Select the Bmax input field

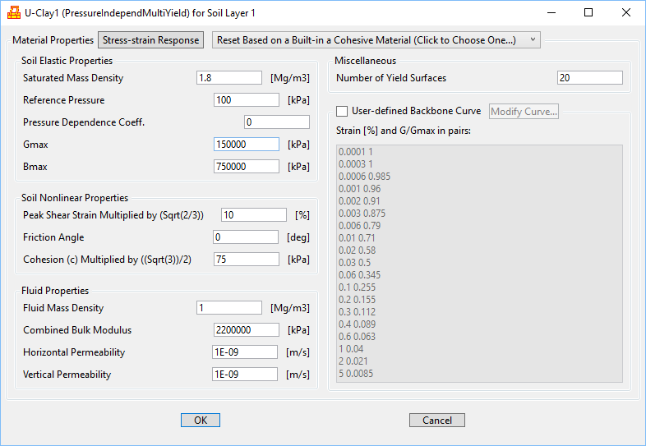(x=246, y=167)
